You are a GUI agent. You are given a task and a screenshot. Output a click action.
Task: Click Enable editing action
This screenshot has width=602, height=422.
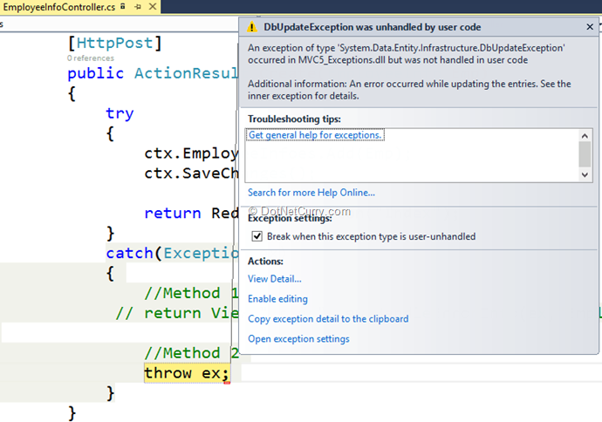coord(277,299)
